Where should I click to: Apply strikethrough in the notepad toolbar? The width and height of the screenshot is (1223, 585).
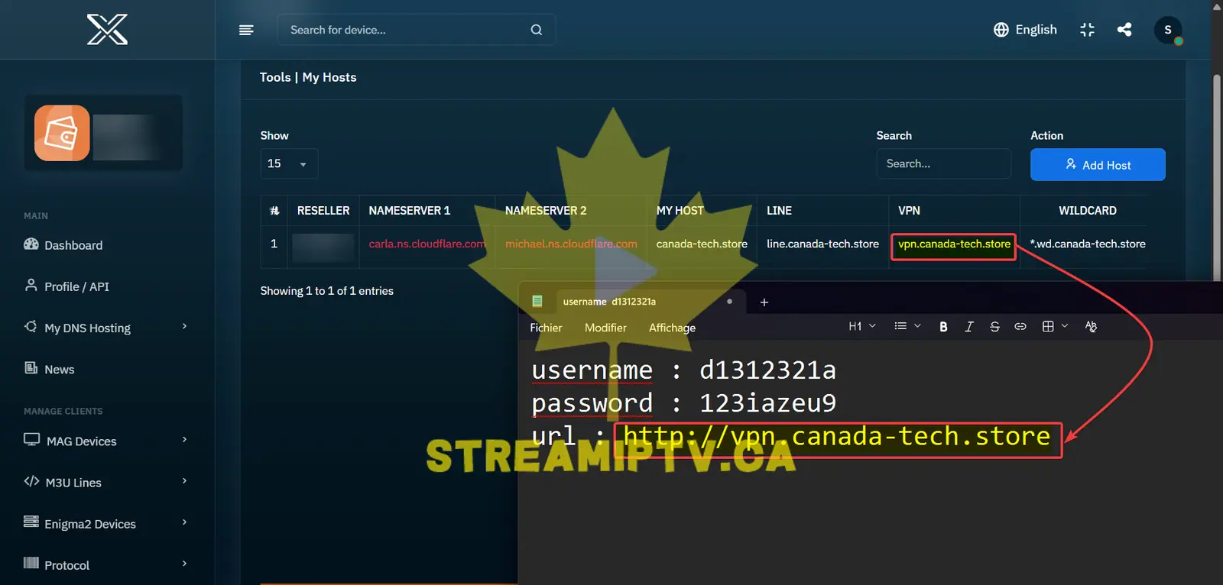tap(994, 327)
